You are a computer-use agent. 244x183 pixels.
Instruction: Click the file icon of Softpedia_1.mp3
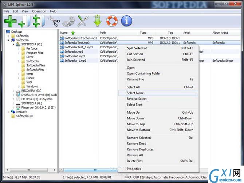(x=62, y=61)
